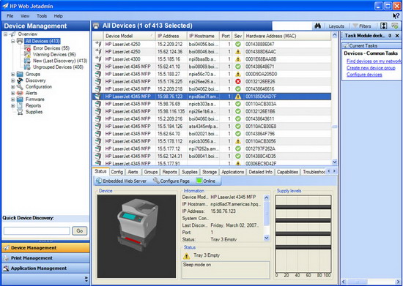This screenshot has width=403, height=286.
Task: Click device icon of HP LaserJet 4300 row
Action: click(98, 59)
